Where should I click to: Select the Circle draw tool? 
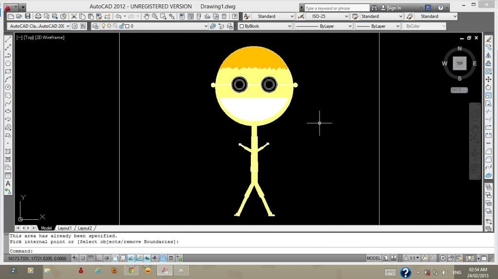(8, 87)
